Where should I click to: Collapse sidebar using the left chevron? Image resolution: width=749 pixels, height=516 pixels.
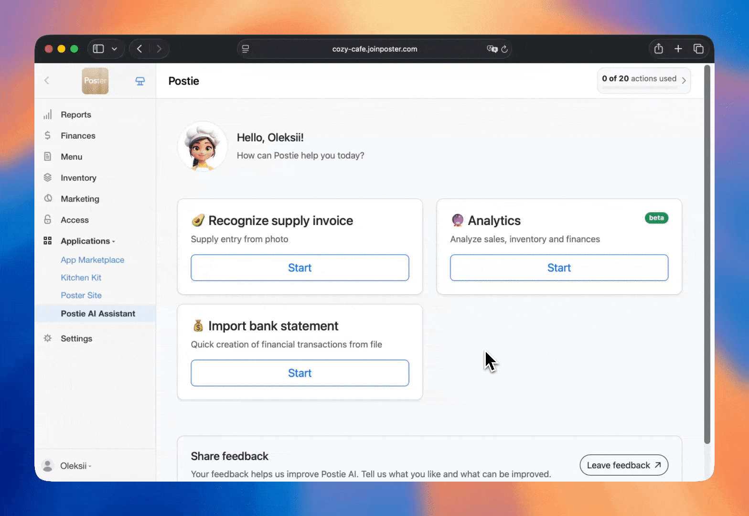[x=47, y=81]
